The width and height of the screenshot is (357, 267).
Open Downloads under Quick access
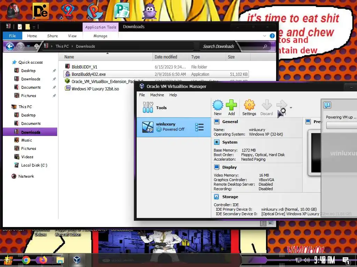[x=31, y=79]
